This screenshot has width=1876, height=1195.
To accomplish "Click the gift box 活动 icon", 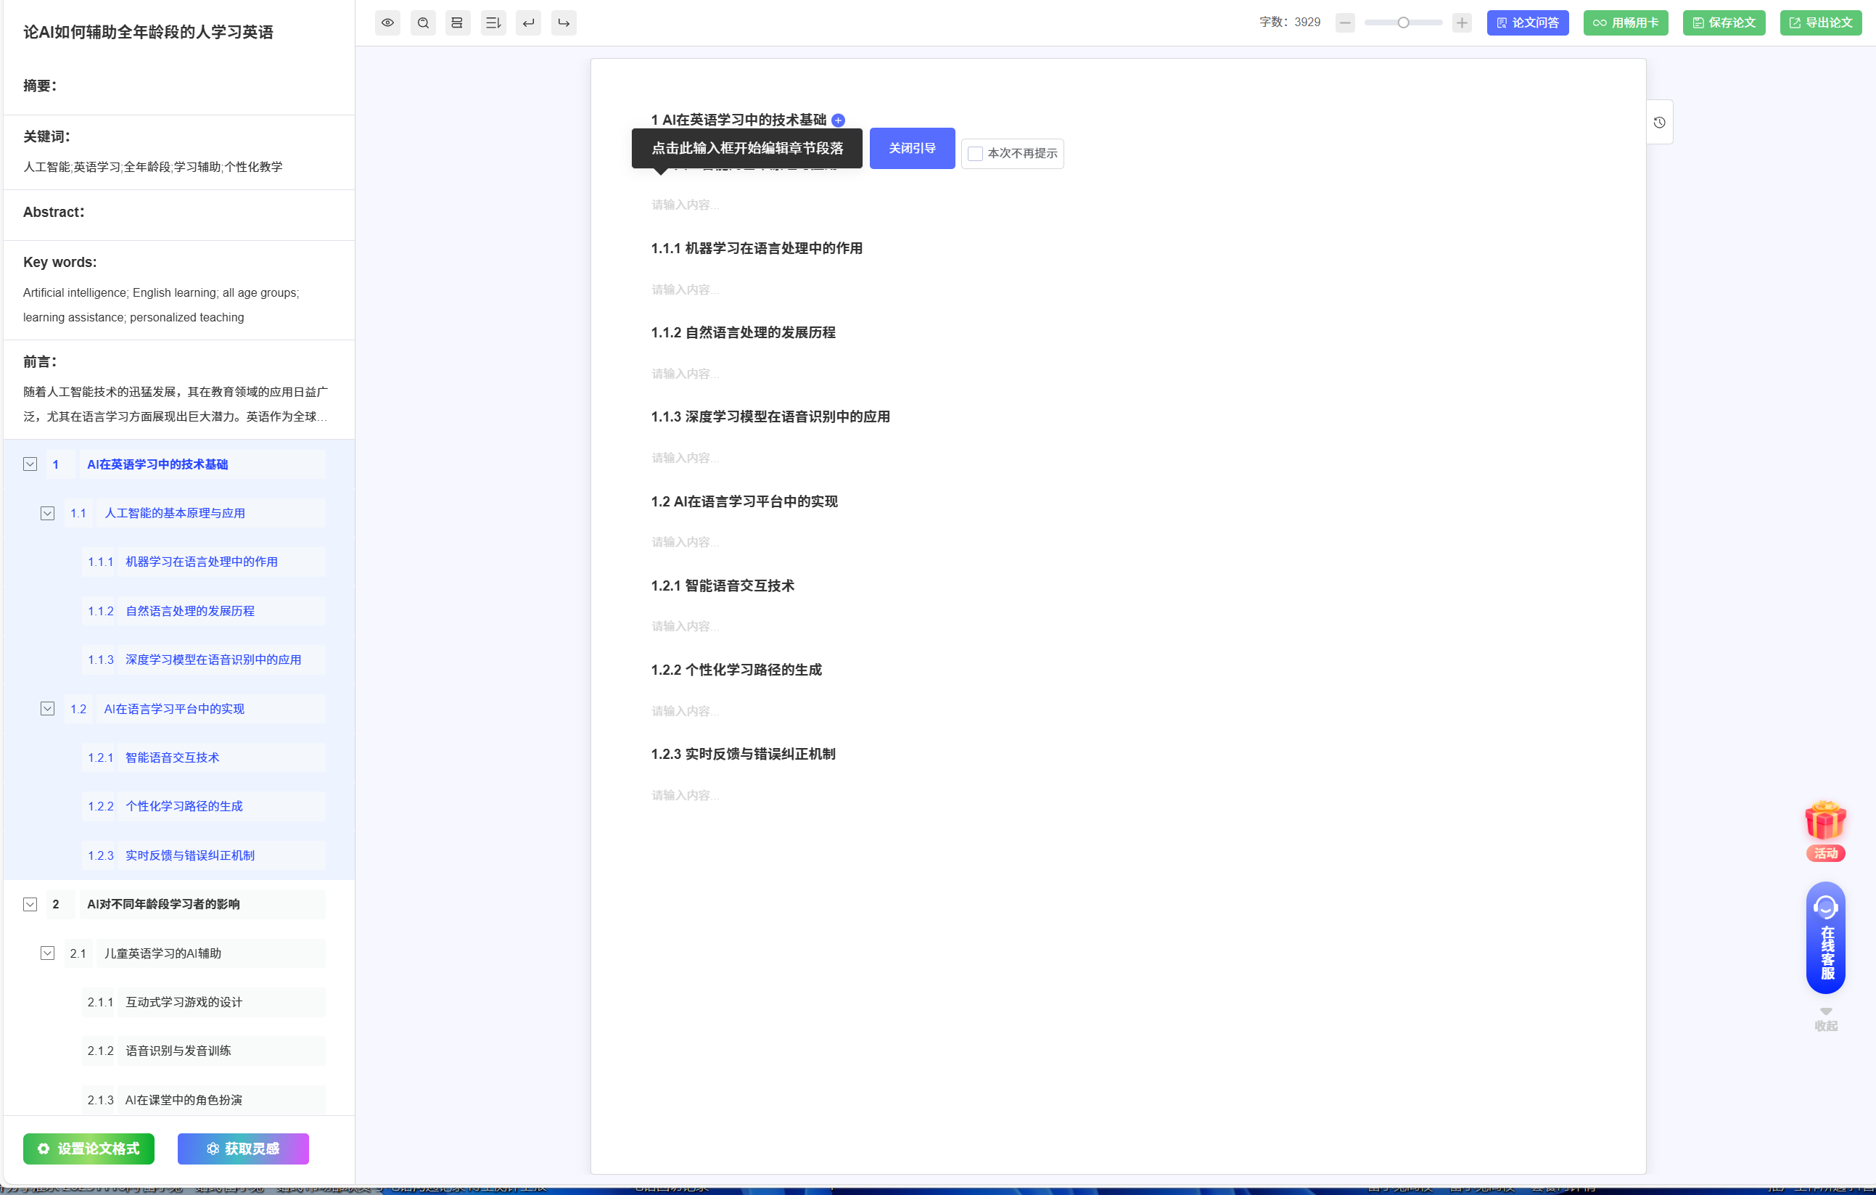I will point(1824,823).
